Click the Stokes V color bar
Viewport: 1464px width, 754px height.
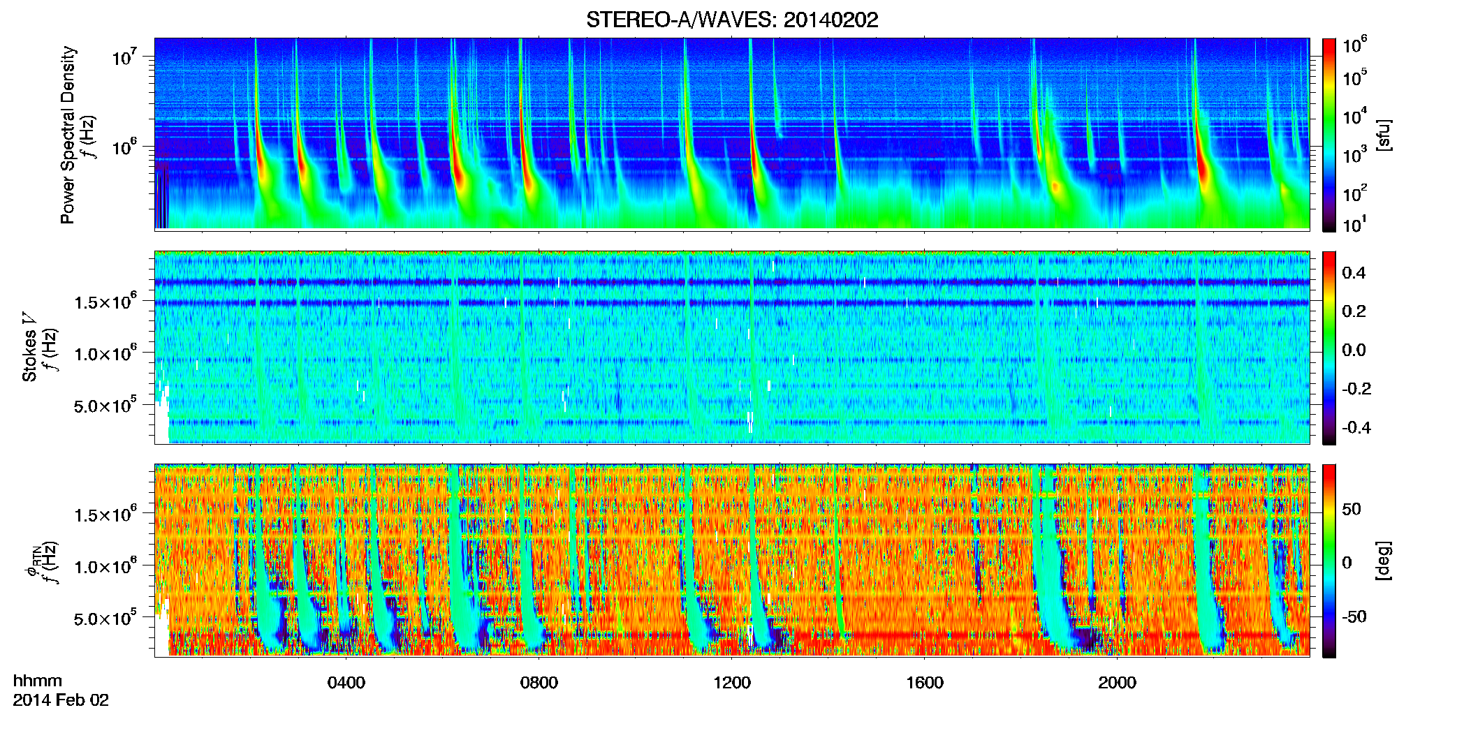(1329, 348)
